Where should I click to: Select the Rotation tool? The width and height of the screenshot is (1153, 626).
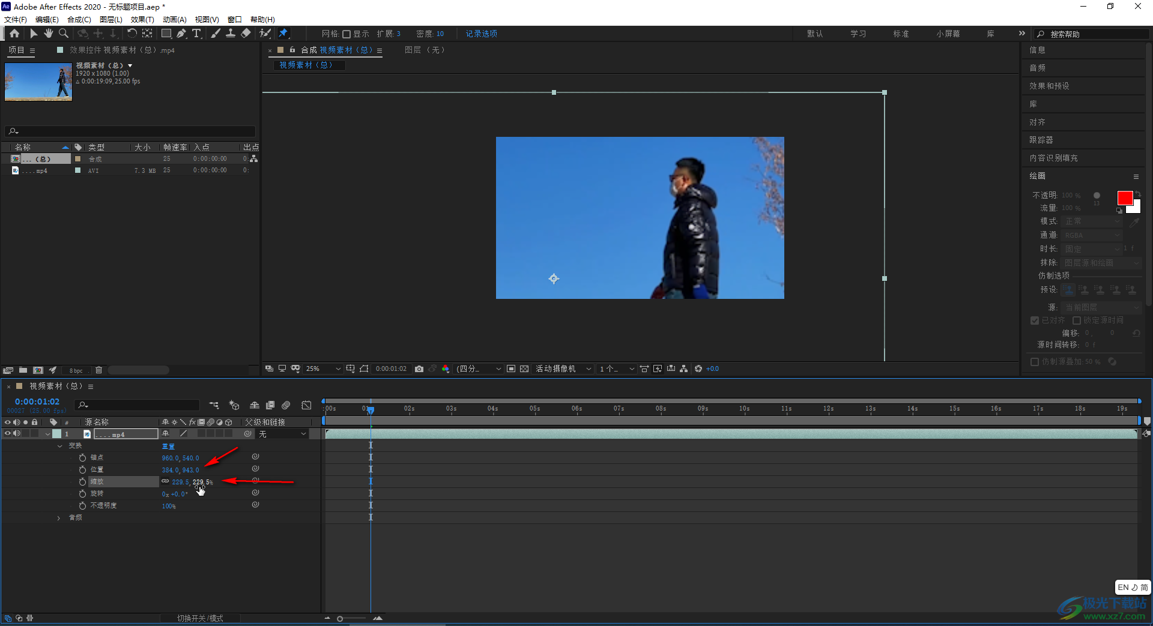[x=132, y=34]
